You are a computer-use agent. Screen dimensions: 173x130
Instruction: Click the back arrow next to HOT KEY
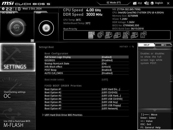[133, 47]
